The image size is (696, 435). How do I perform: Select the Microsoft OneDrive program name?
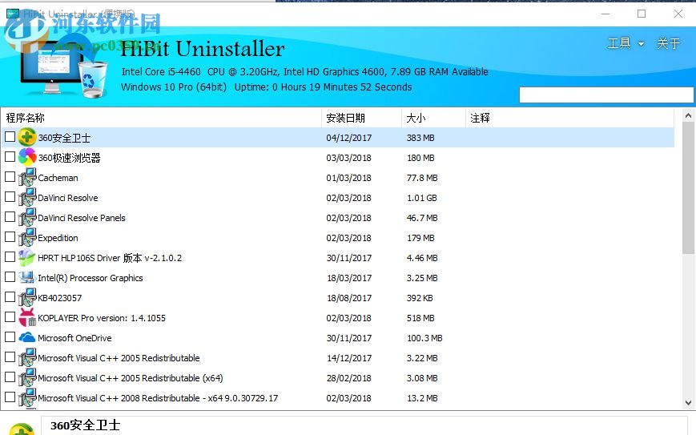[x=74, y=338]
